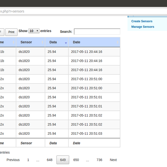Sort by the Sensor column header

(26, 42)
